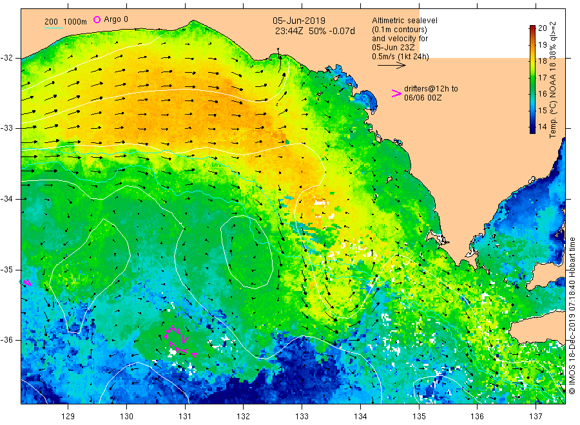
Task: Click the '05-Jun 23Z' legend text
Action: point(393,48)
